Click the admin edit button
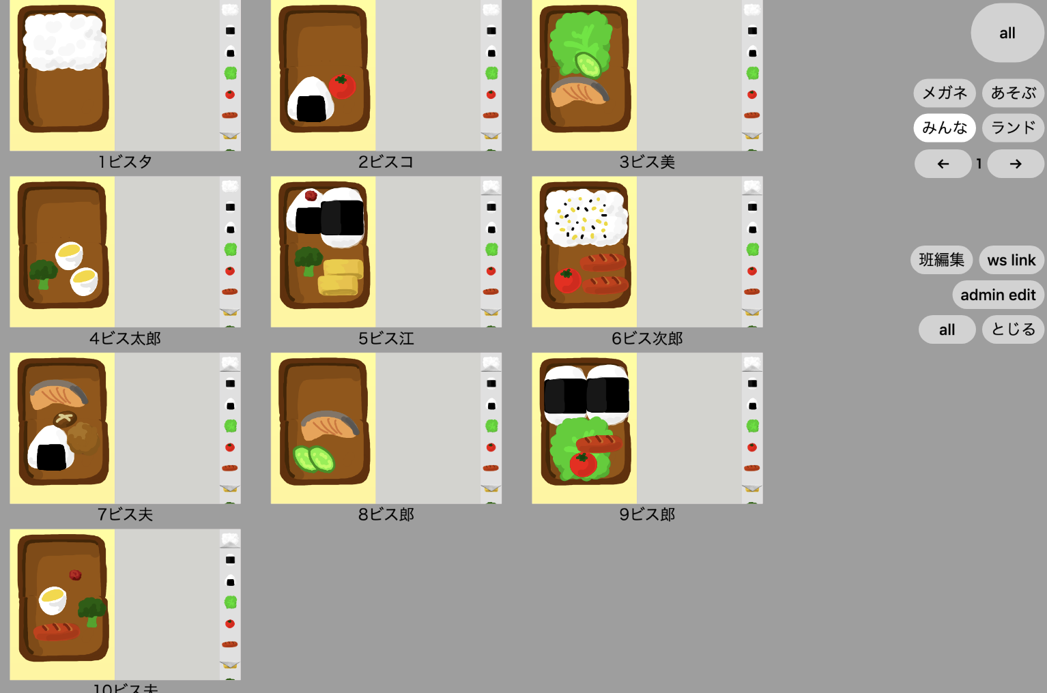1047x693 pixels. (x=998, y=295)
